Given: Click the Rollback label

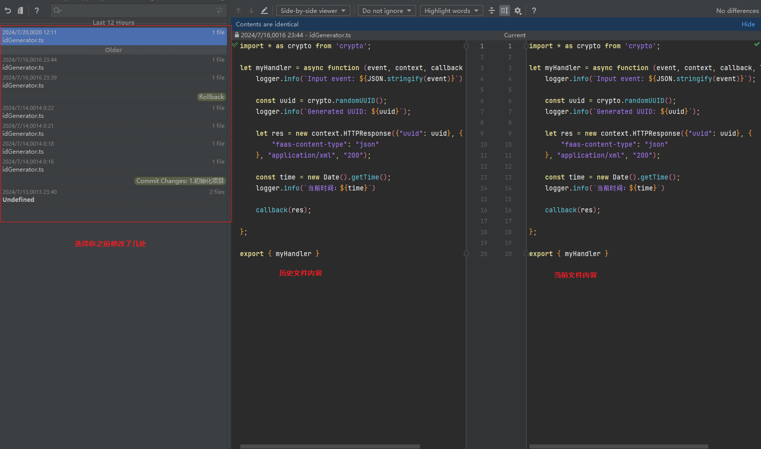Looking at the screenshot, I should (212, 97).
